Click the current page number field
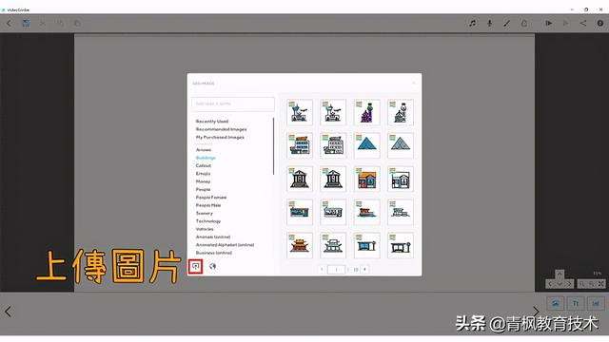Screen dimensions: 609x342 [x=336, y=269]
